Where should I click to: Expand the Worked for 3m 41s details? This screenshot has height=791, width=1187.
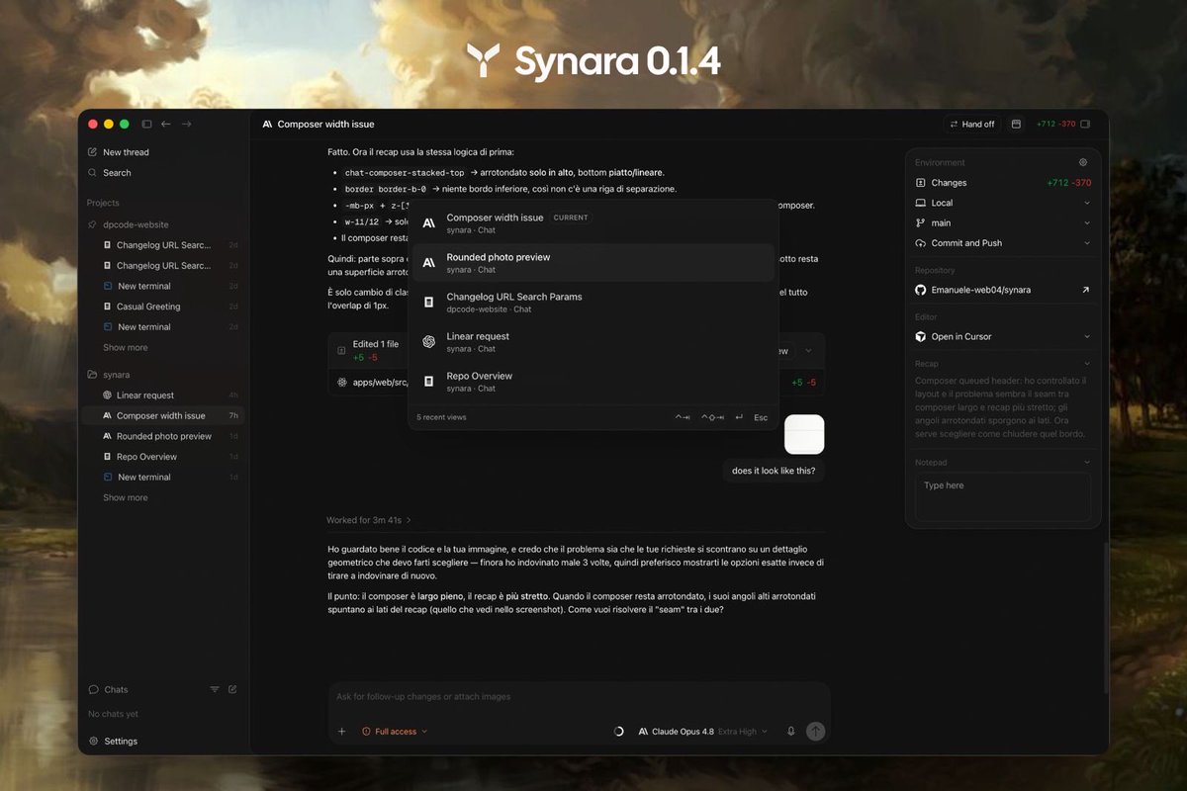pos(369,520)
